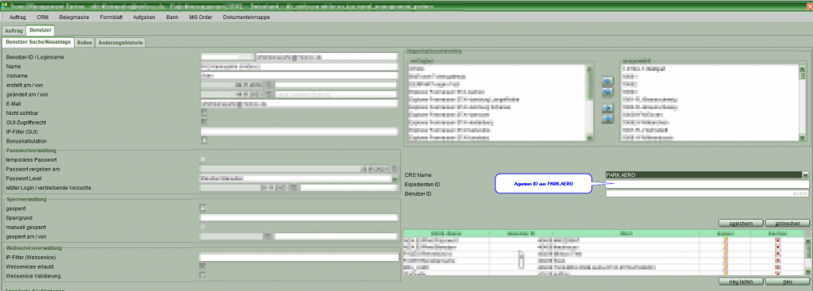Switch to the Rollen sub-tab

tap(84, 43)
